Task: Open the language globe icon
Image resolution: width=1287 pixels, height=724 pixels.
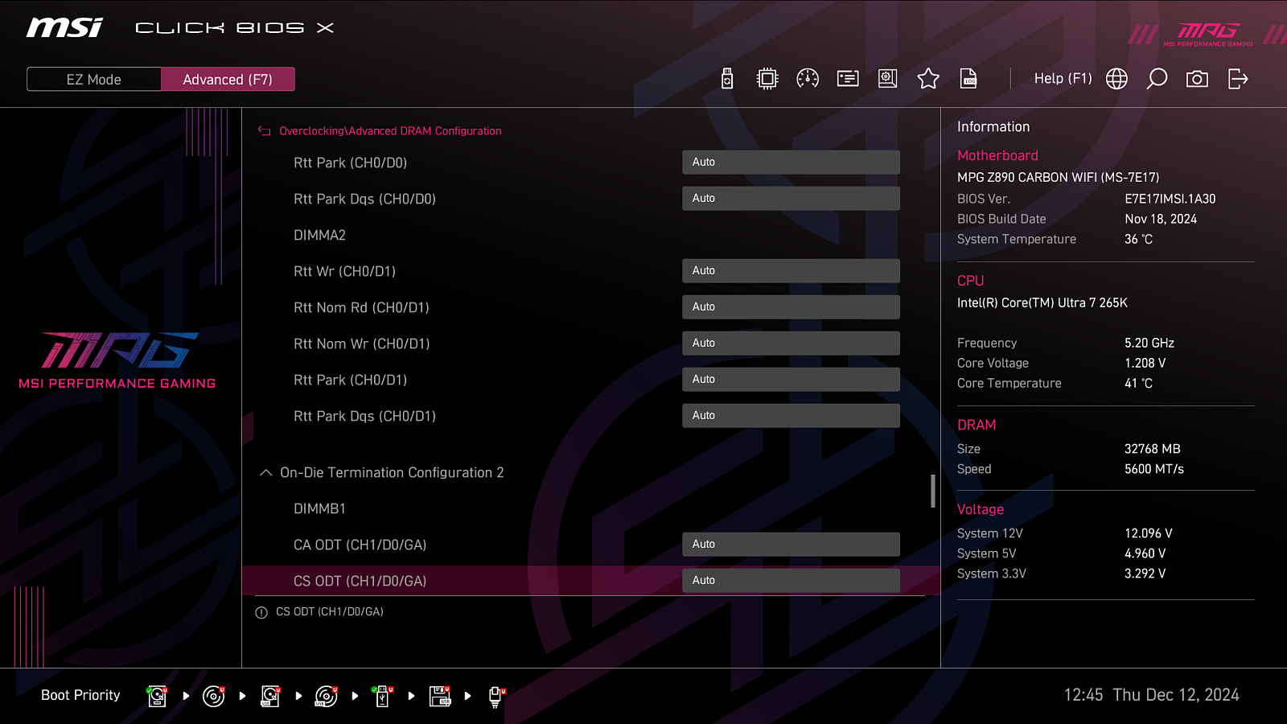Action: click(x=1116, y=79)
